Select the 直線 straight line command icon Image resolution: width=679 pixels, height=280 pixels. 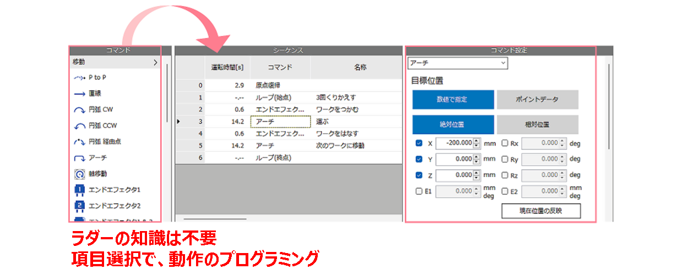pos(79,94)
